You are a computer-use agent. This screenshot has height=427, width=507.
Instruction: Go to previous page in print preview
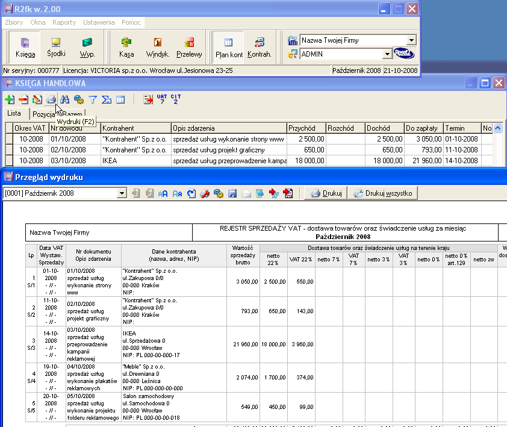136,193
